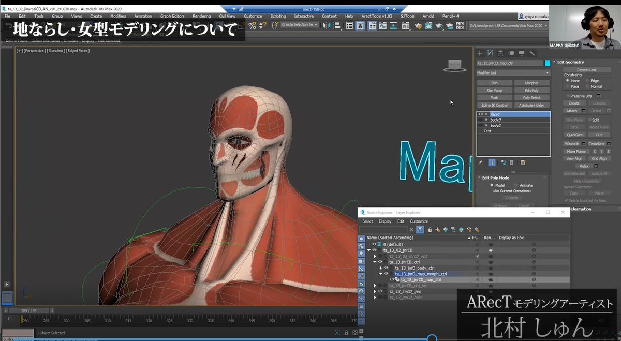Click Create New Layer icon in Layer Explorer
Image resolution: width=621 pixels, height=341 pixels.
(438, 230)
